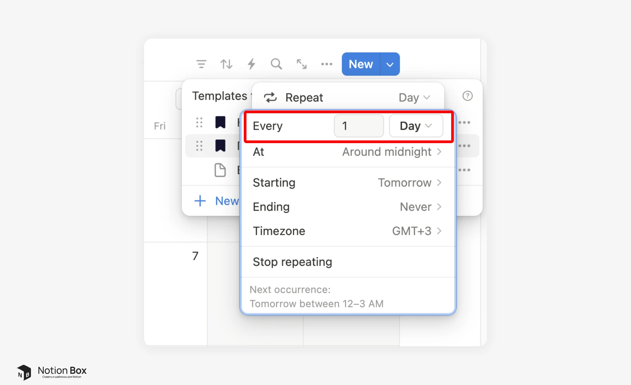The image size is (631, 385).
Task: Open search with the magnifying glass icon
Action: tap(276, 64)
